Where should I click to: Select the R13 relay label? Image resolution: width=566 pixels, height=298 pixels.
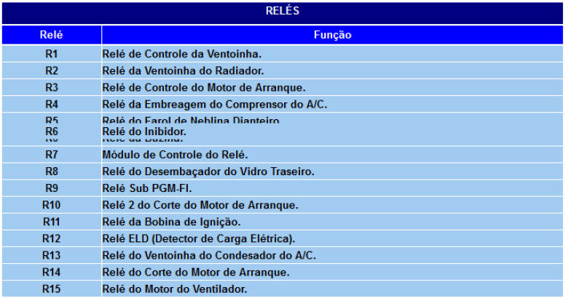click(51, 255)
